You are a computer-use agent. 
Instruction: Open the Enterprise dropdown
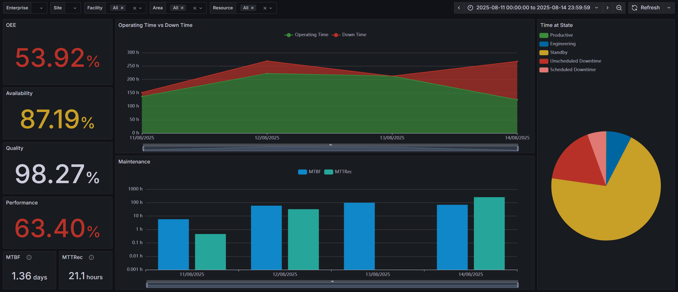pyautogui.click(x=41, y=8)
